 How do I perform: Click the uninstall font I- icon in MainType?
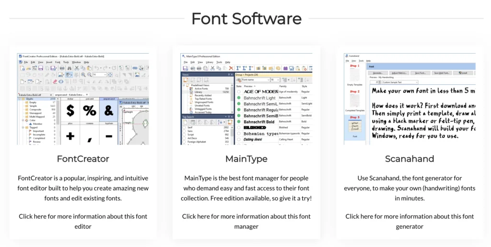click(251, 68)
